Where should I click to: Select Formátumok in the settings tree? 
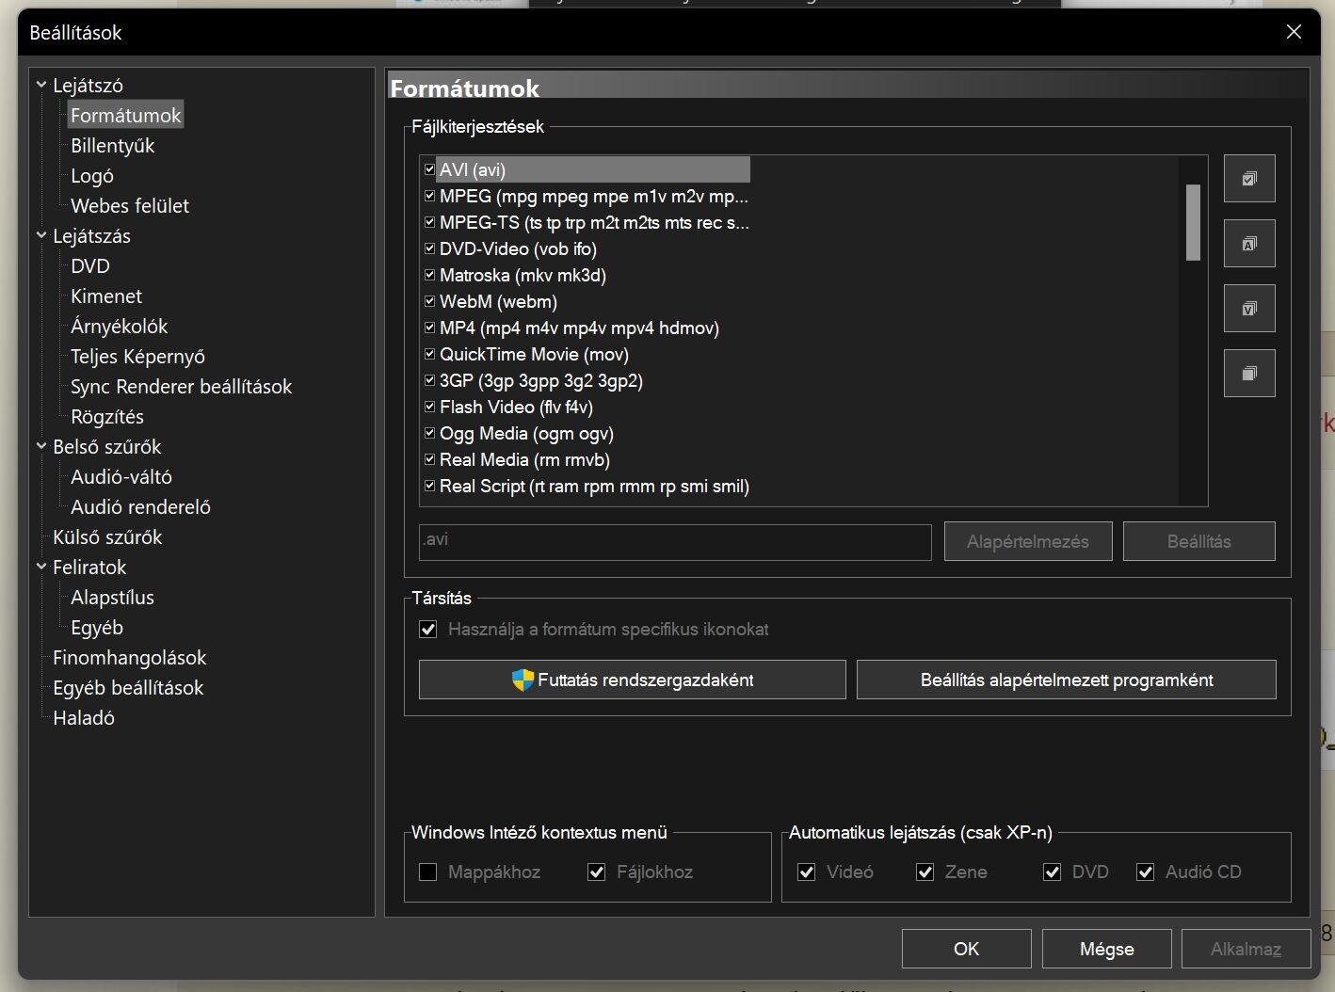tap(125, 115)
